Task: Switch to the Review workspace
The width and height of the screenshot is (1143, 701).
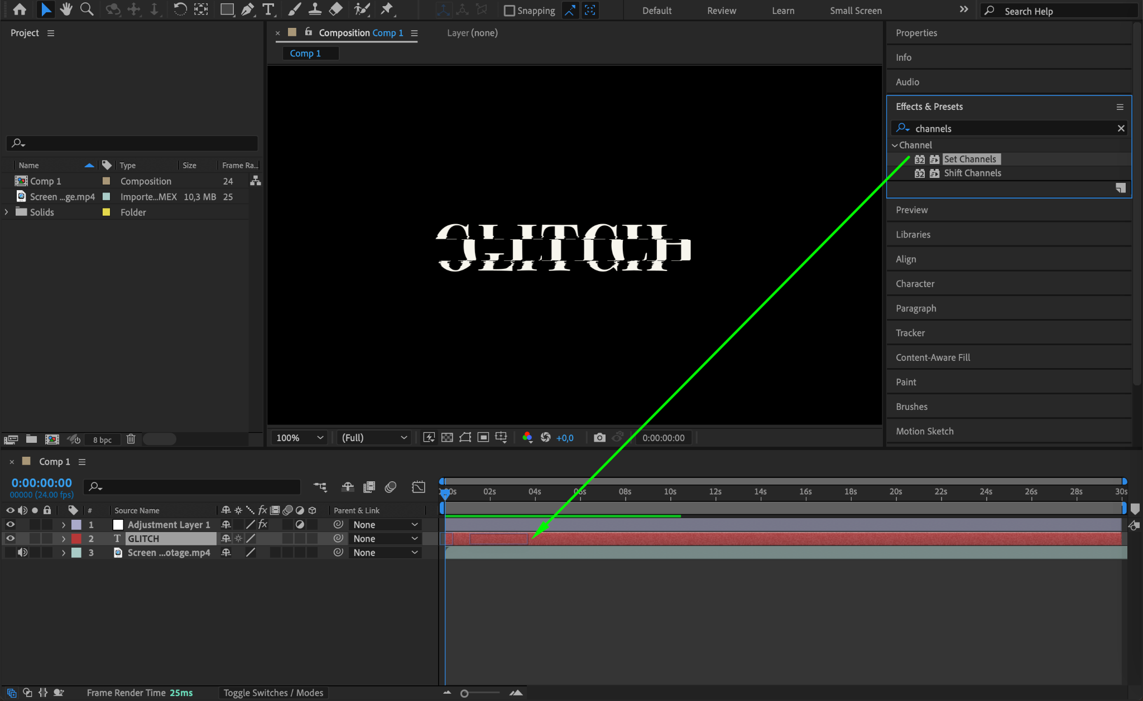Action: (x=721, y=11)
